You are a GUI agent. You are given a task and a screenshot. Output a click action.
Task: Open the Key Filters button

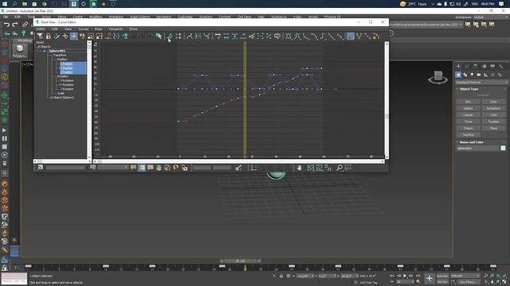click(469, 282)
